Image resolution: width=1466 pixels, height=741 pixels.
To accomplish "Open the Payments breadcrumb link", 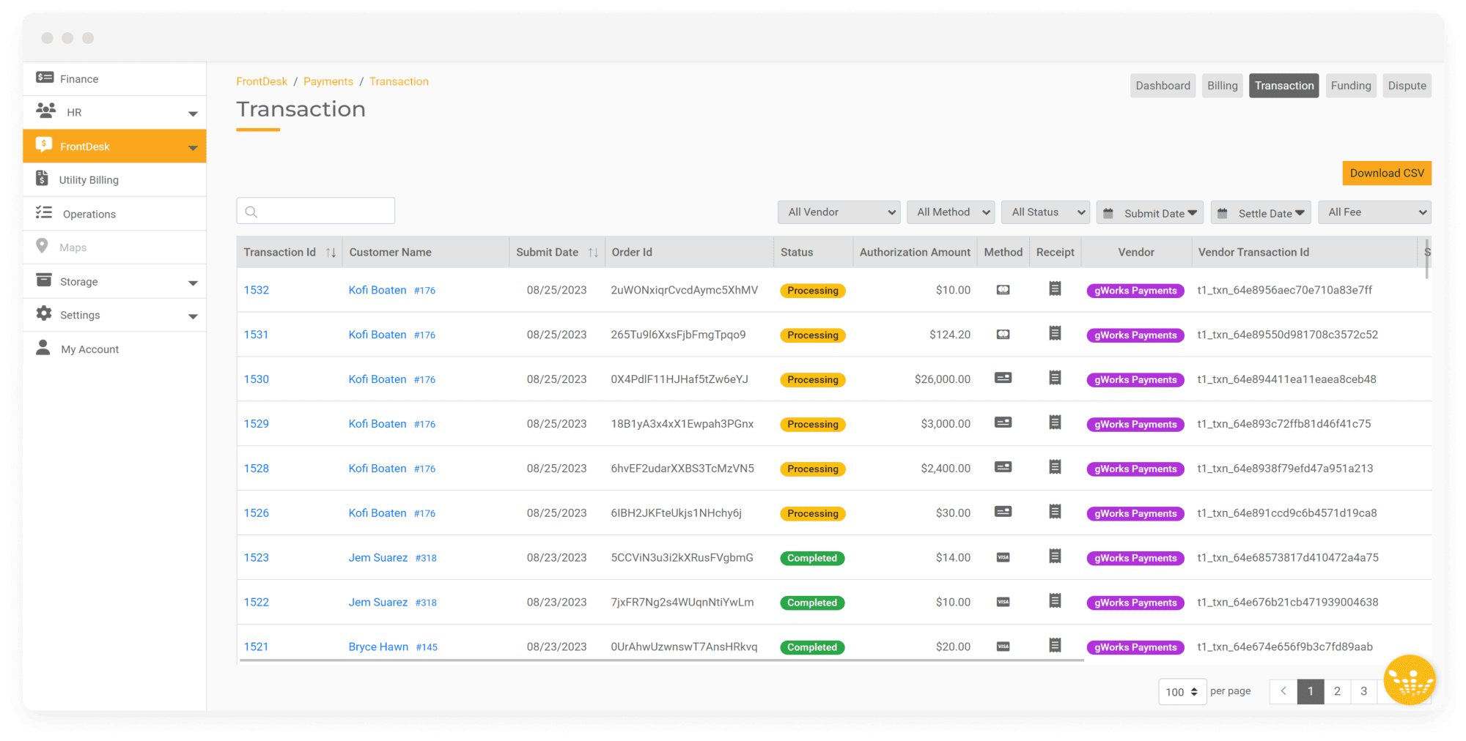I will point(328,81).
